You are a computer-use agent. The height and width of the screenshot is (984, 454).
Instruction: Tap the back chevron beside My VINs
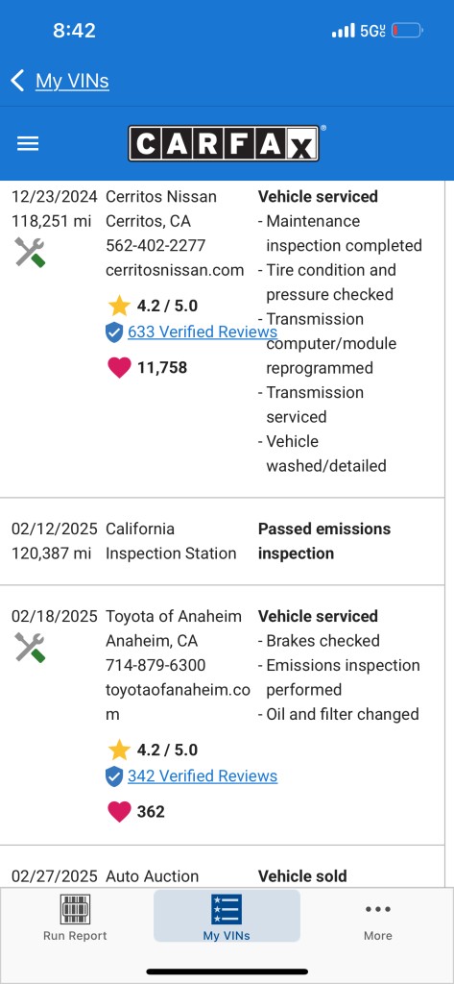[x=17, y=81]
